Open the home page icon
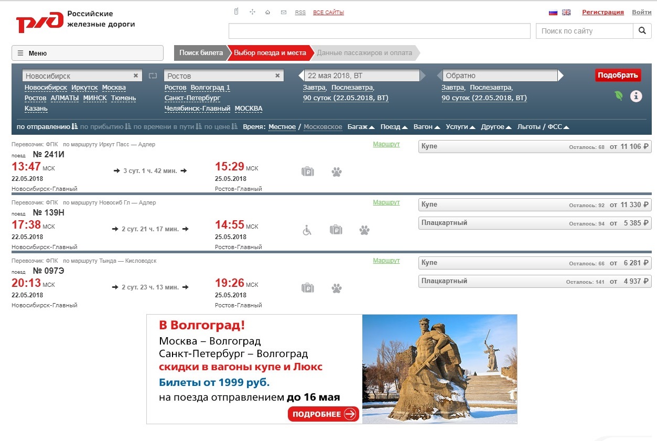Viewport: 657px width, 441px height. coord(268,12)
